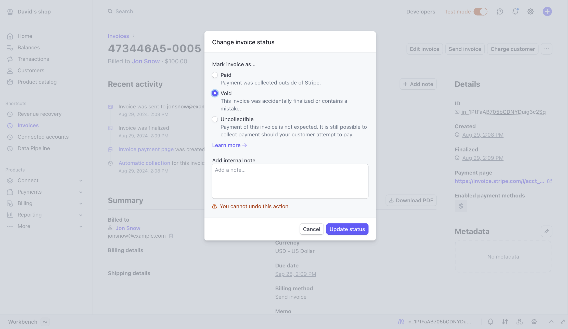Expand the Reporting sidebar chevron
The height and width of the screenshot is (329, 568).
(x=81, y=215)
